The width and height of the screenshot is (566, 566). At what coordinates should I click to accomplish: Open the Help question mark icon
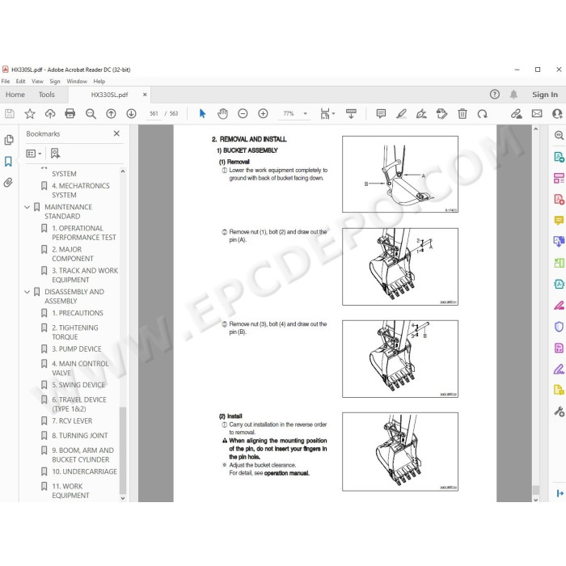[495, 95]
